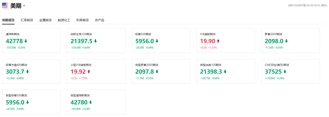Click the 42778 Dow futures price
This screenshot has height=117, width=329.
coord(14,41)
